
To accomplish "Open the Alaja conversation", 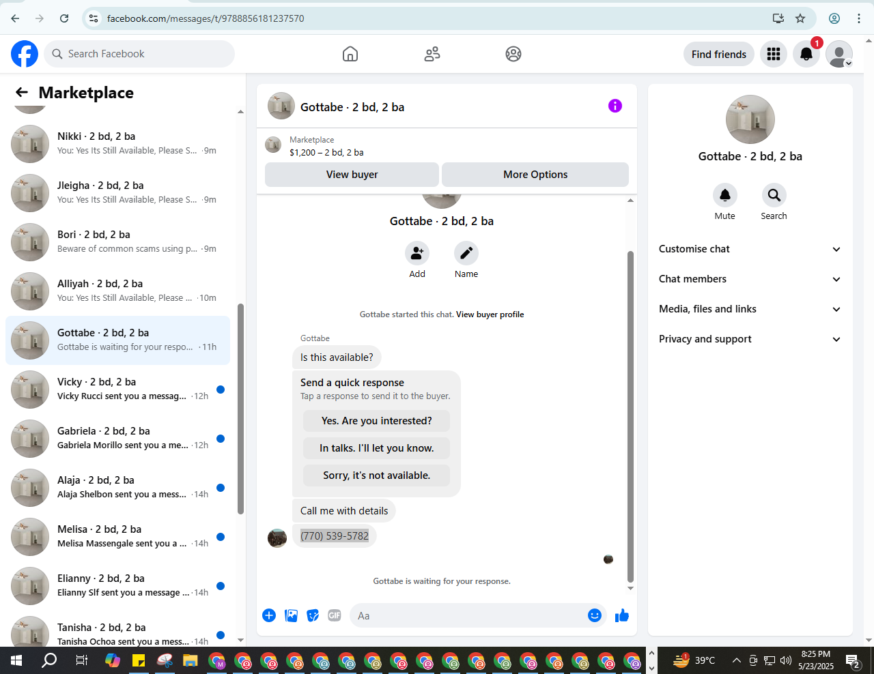I will (117, 488).
